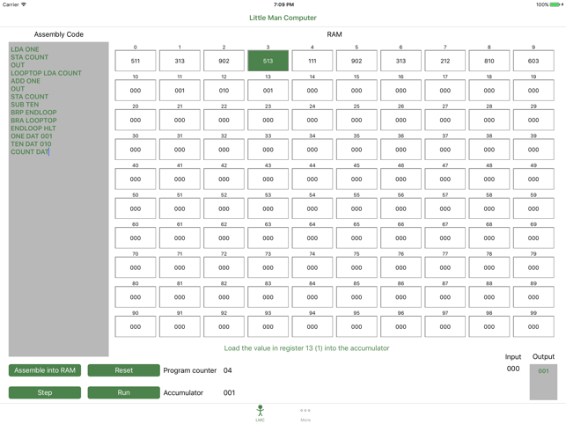Click the instruction description message
Viewport: 566px width, 424px height.
(306, 348)
